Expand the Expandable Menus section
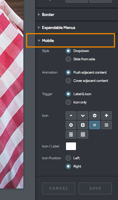The height and width of the screenshot is (200, 118). click(x=77, y=27)
